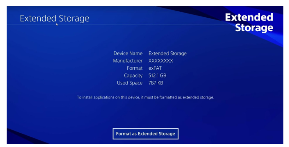Click the mouse cursor arrow under the title
This screenshot has height=147, width=289.
pos(57,24)
